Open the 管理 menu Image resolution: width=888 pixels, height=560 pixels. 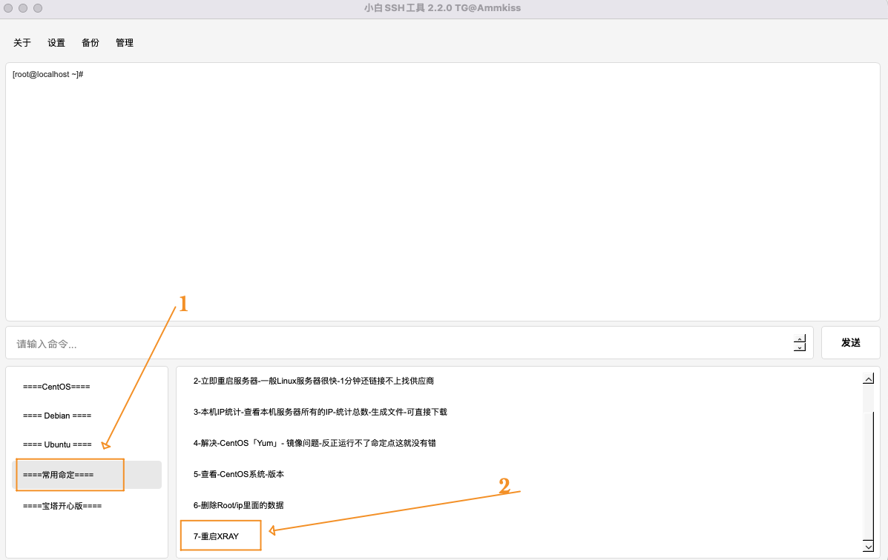tap(125, 43)
